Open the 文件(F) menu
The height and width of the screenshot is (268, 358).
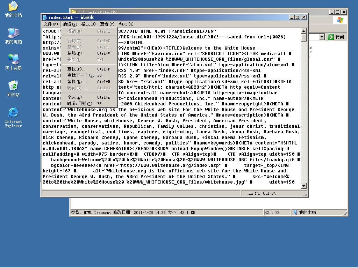pos(50,24)
